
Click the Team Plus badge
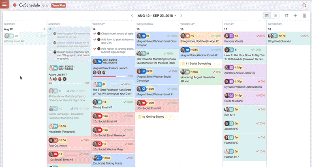[x=58, y=6]
